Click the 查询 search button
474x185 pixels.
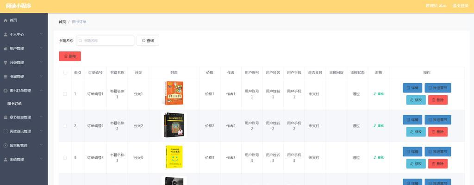[x=148, y=41]
